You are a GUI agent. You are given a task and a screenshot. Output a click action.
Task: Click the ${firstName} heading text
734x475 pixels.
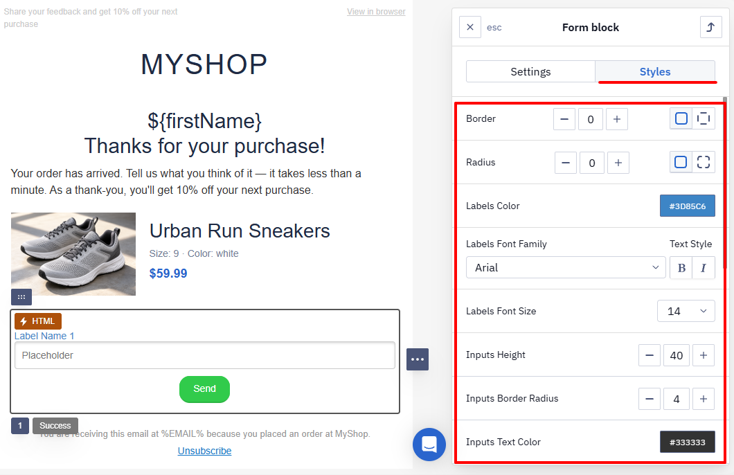[204, 121]
